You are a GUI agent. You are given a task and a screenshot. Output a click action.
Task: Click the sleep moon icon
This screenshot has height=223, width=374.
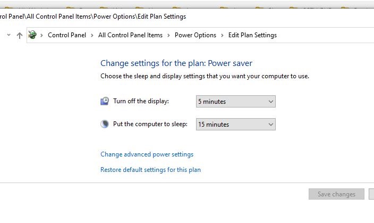click(105, 124)
